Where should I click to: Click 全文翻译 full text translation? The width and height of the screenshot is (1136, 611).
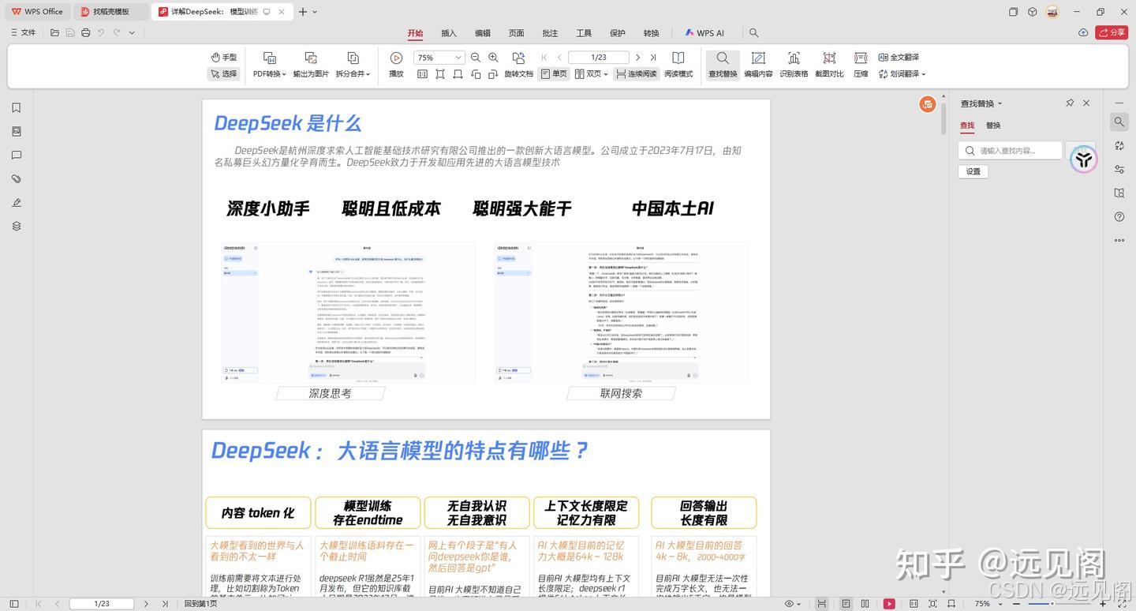[x=899, y=57]
